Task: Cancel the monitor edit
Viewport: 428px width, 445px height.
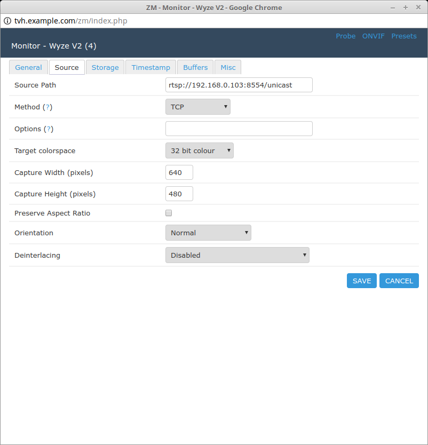Action: [399, 281]
